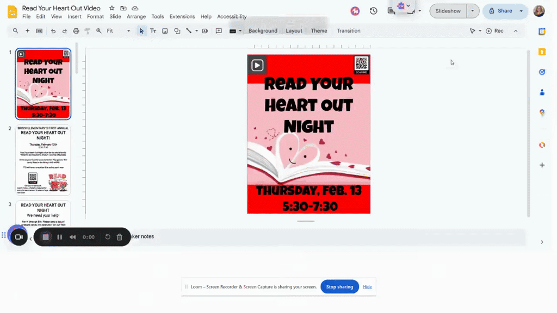
Task: Rewind the Loom recording
Action: [72, 237]
